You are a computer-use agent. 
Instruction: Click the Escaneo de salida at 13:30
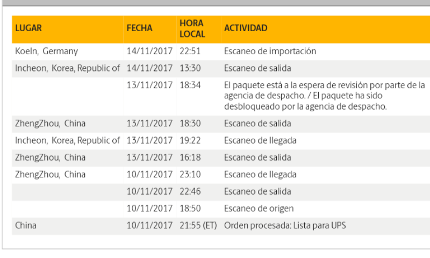[257, 68]
